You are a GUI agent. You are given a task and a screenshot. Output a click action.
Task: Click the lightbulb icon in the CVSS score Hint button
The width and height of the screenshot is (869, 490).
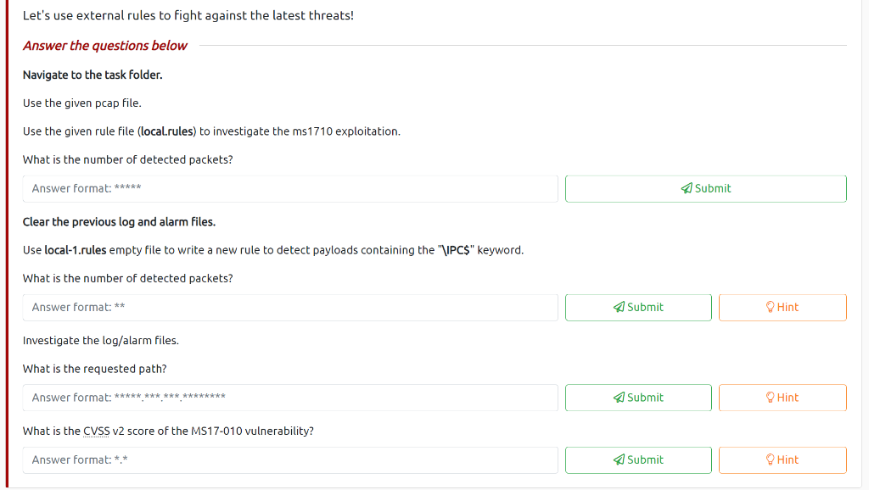(770, 459)
